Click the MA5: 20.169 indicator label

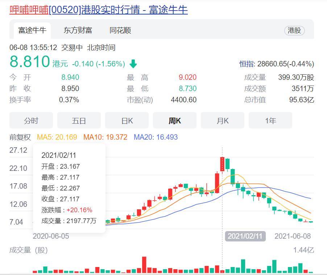point(57,137)
